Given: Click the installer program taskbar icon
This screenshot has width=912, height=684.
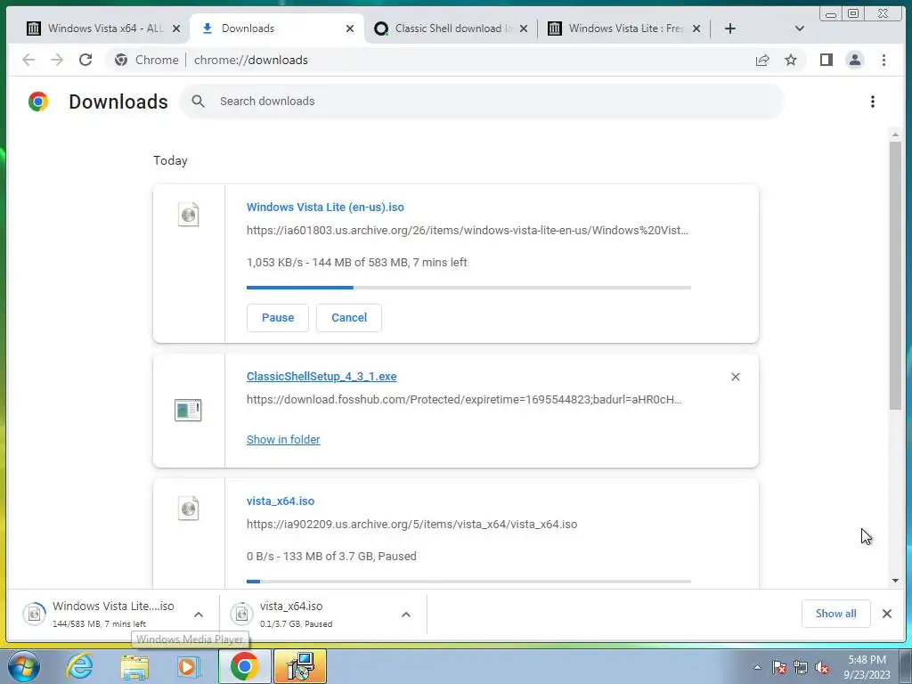Looking at the screenshot, I should pos(300,666).
